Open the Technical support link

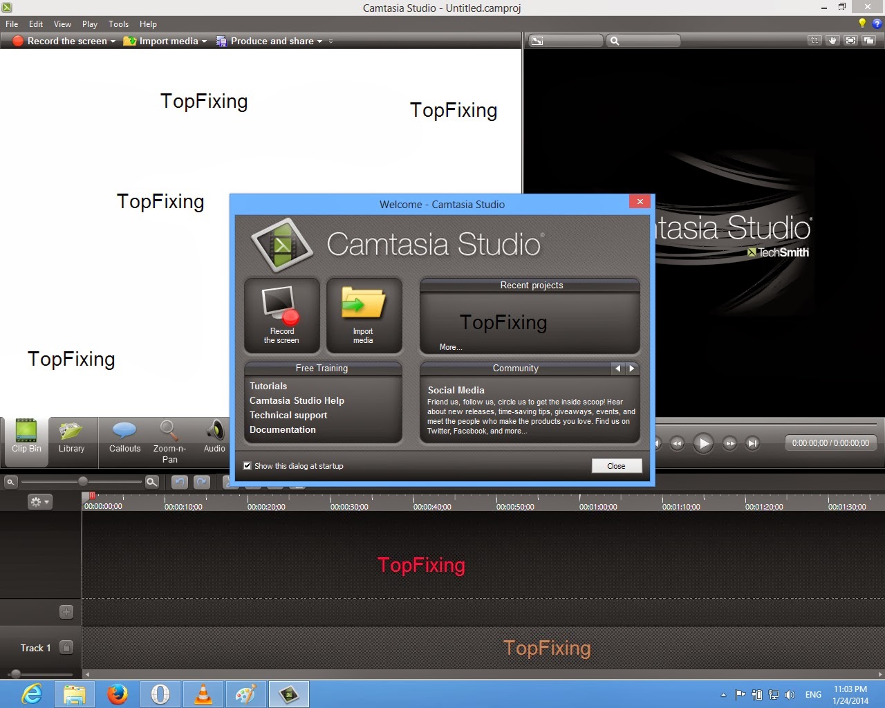pyautogui.click(x=288, y=416)
